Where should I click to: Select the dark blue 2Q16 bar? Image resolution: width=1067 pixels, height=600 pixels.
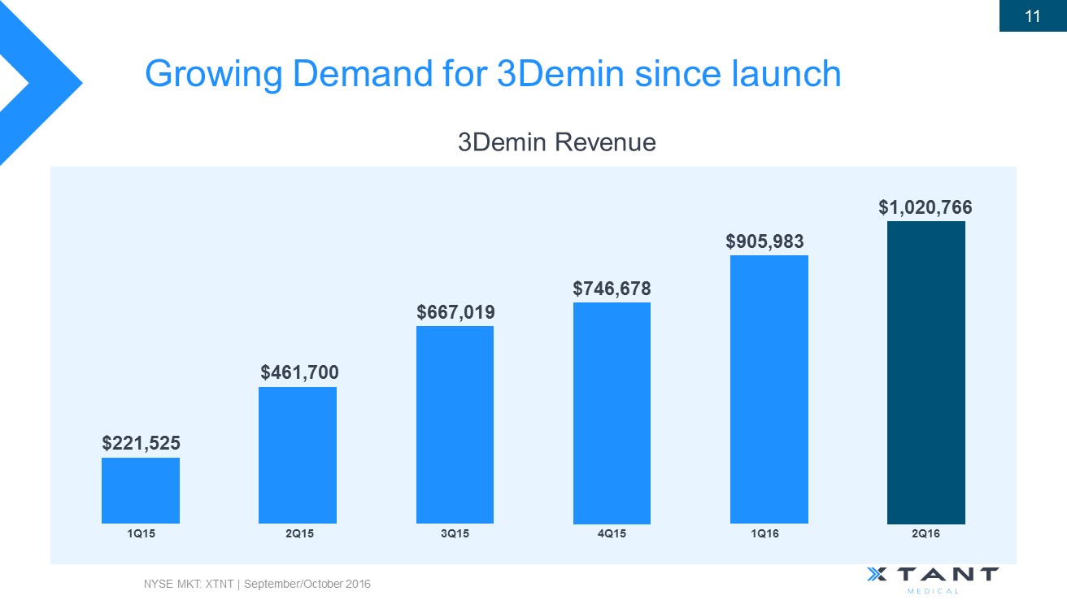pyautogui.click(x=925, y=372)
